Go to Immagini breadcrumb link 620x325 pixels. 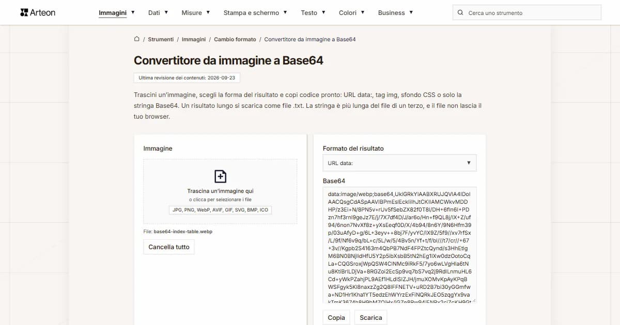[194, 39]
